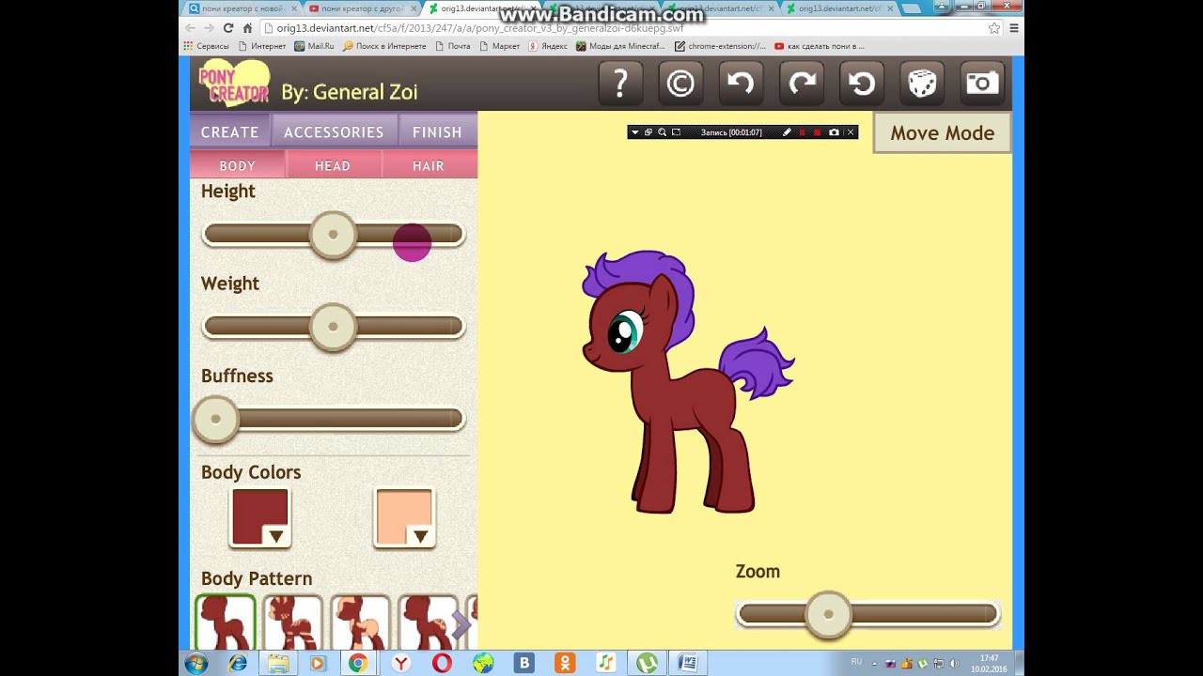Click the Bandicam rectangle area icon
Screen dimensions: 1203x676
[x=676, y=132]
